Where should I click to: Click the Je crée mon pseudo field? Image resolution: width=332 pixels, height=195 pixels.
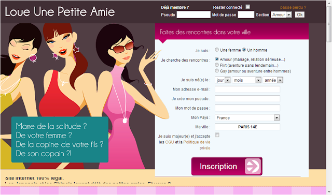[247, 99]
